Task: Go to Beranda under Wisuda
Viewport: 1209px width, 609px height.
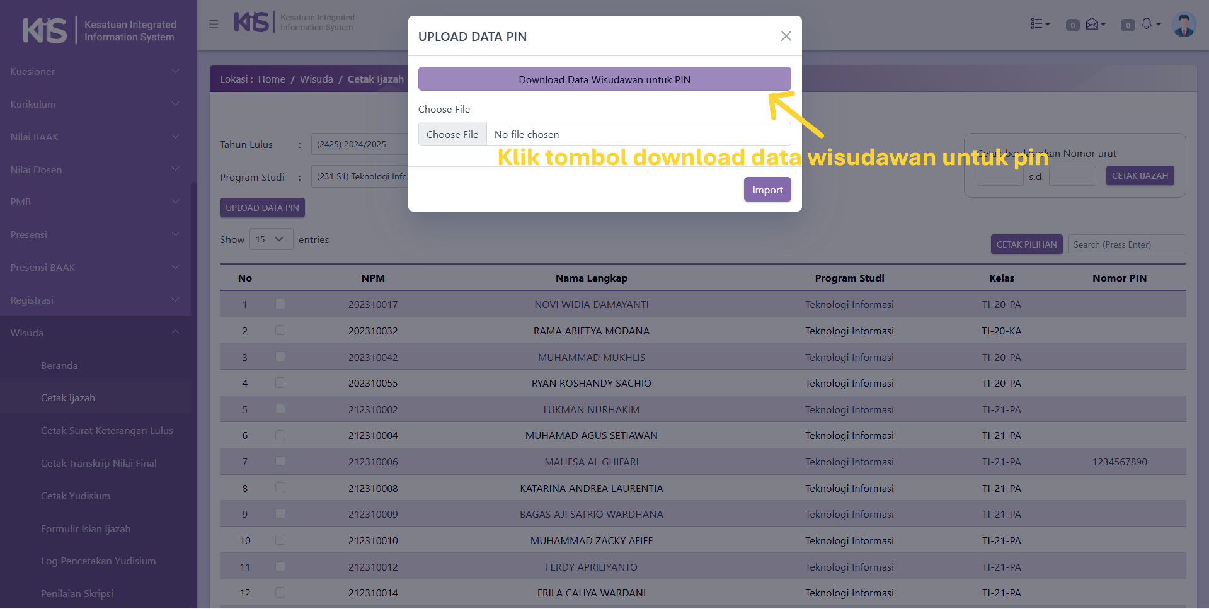Action: point(59,366)
